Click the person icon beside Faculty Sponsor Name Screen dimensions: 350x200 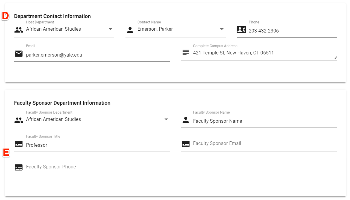186,120
